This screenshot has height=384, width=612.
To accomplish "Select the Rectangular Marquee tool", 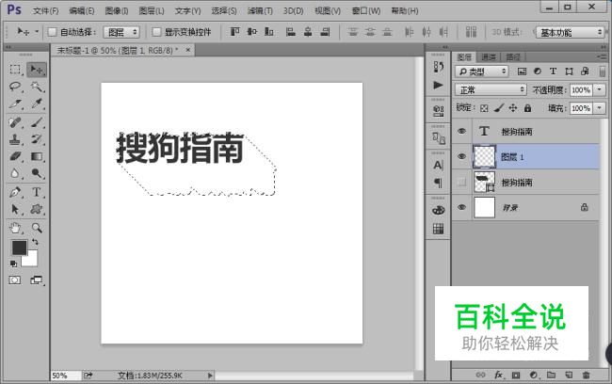I will (x=15, y=70).
